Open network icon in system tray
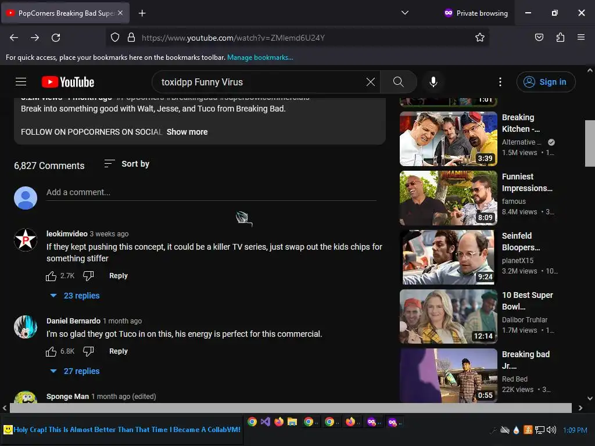Image resolution: width=595 pixels, height=446 pixels. click(x=540, y=430)
